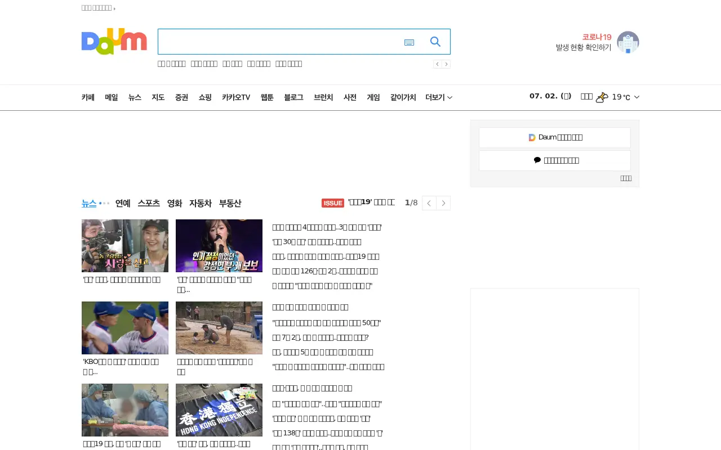Show next news page arrow beside 1/8
Image resolution: width=721 pixels, height=450 pixels.
[x=443, y=203]
